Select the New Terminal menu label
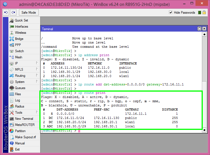Viewport: 210px width, 155px height. [x=24, y=119]
